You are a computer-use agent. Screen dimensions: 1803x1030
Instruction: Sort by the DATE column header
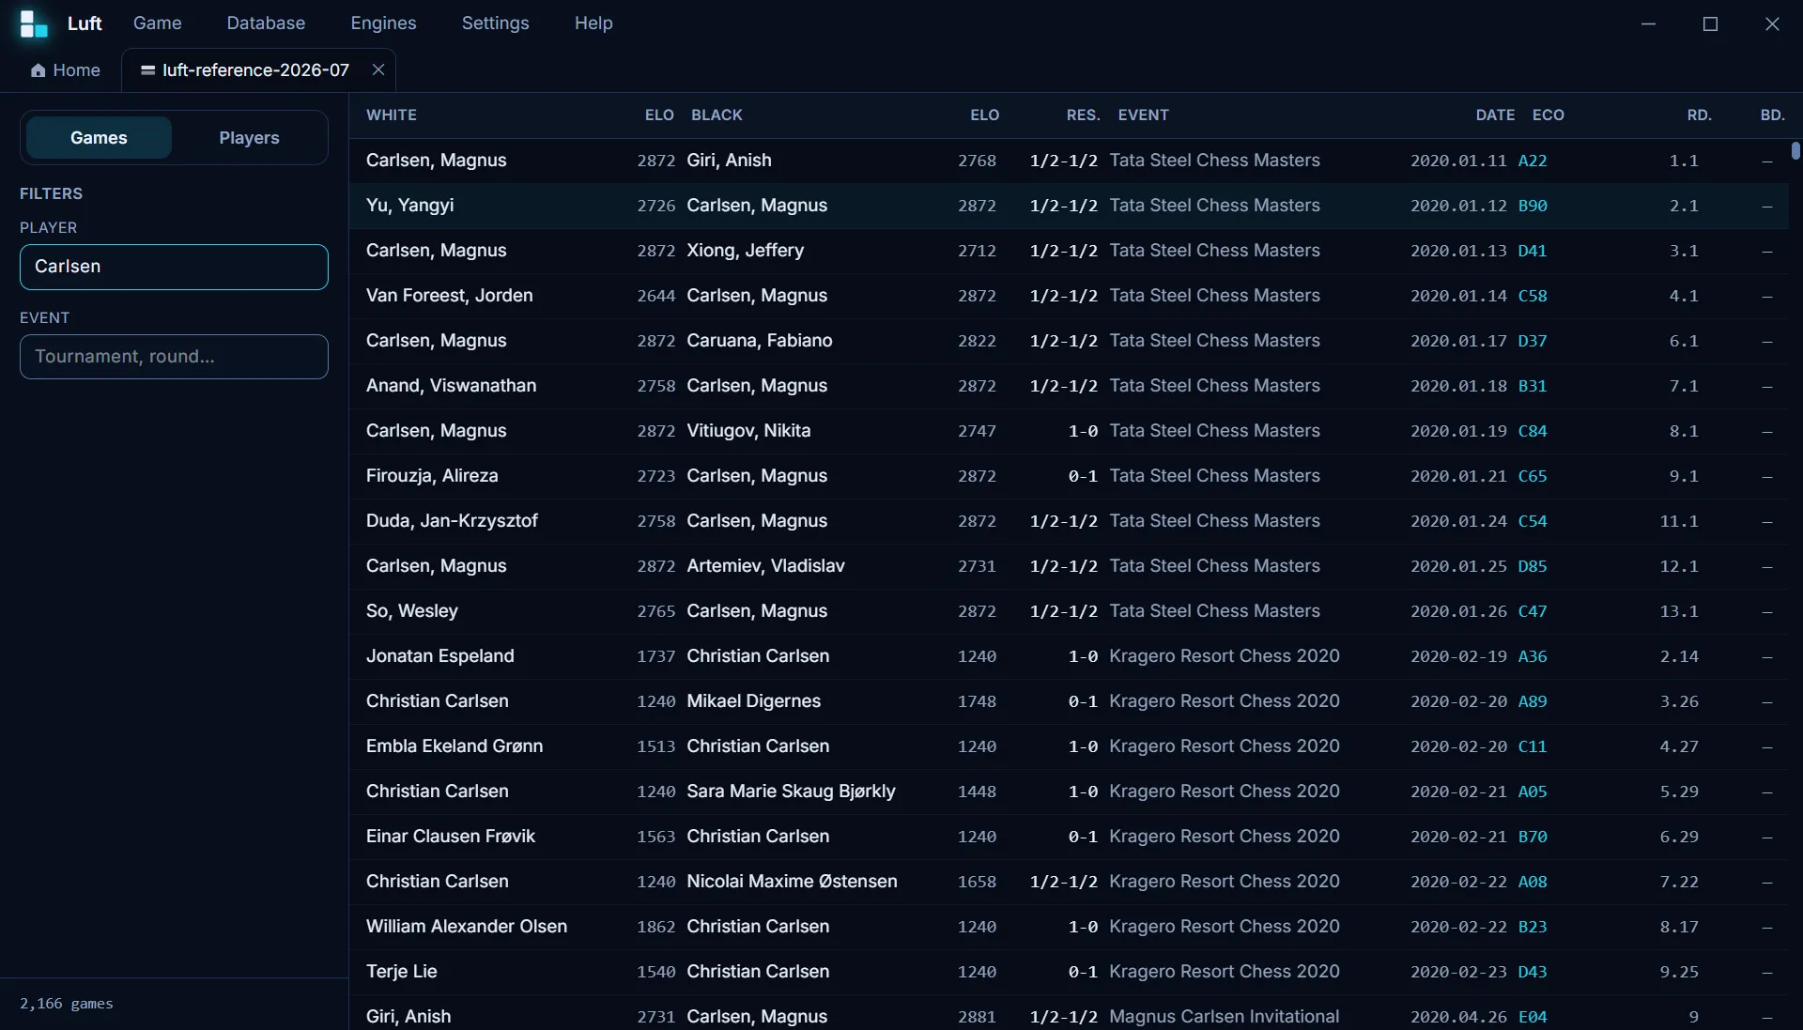point(1495,115)
